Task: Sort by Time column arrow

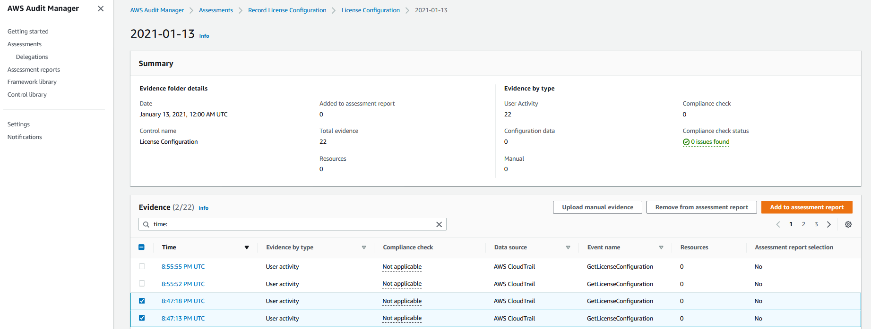Action: [247, 247]
